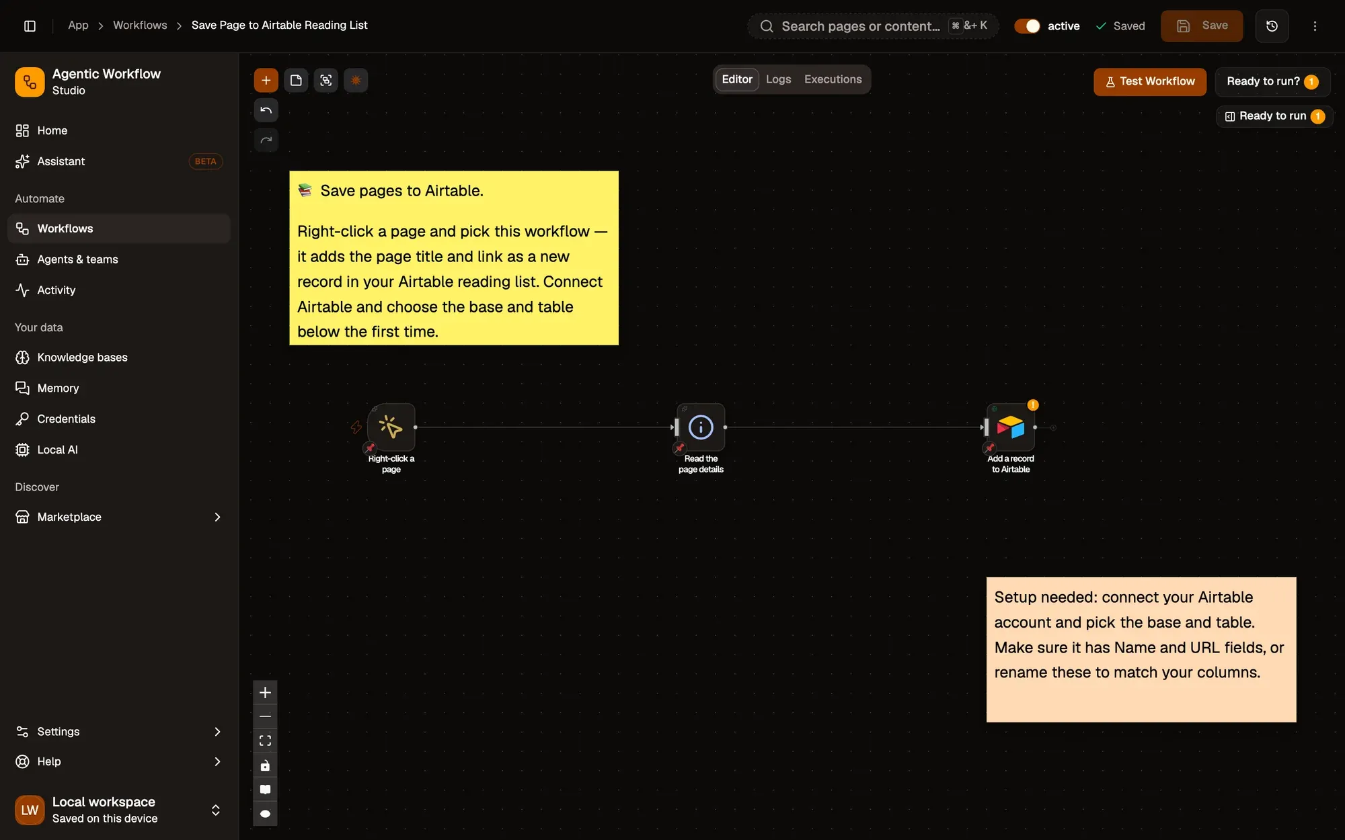1345x840 pixels.
Task: Open the version history clock icon
Action: pyautogui.click(x=1272, y=26)
